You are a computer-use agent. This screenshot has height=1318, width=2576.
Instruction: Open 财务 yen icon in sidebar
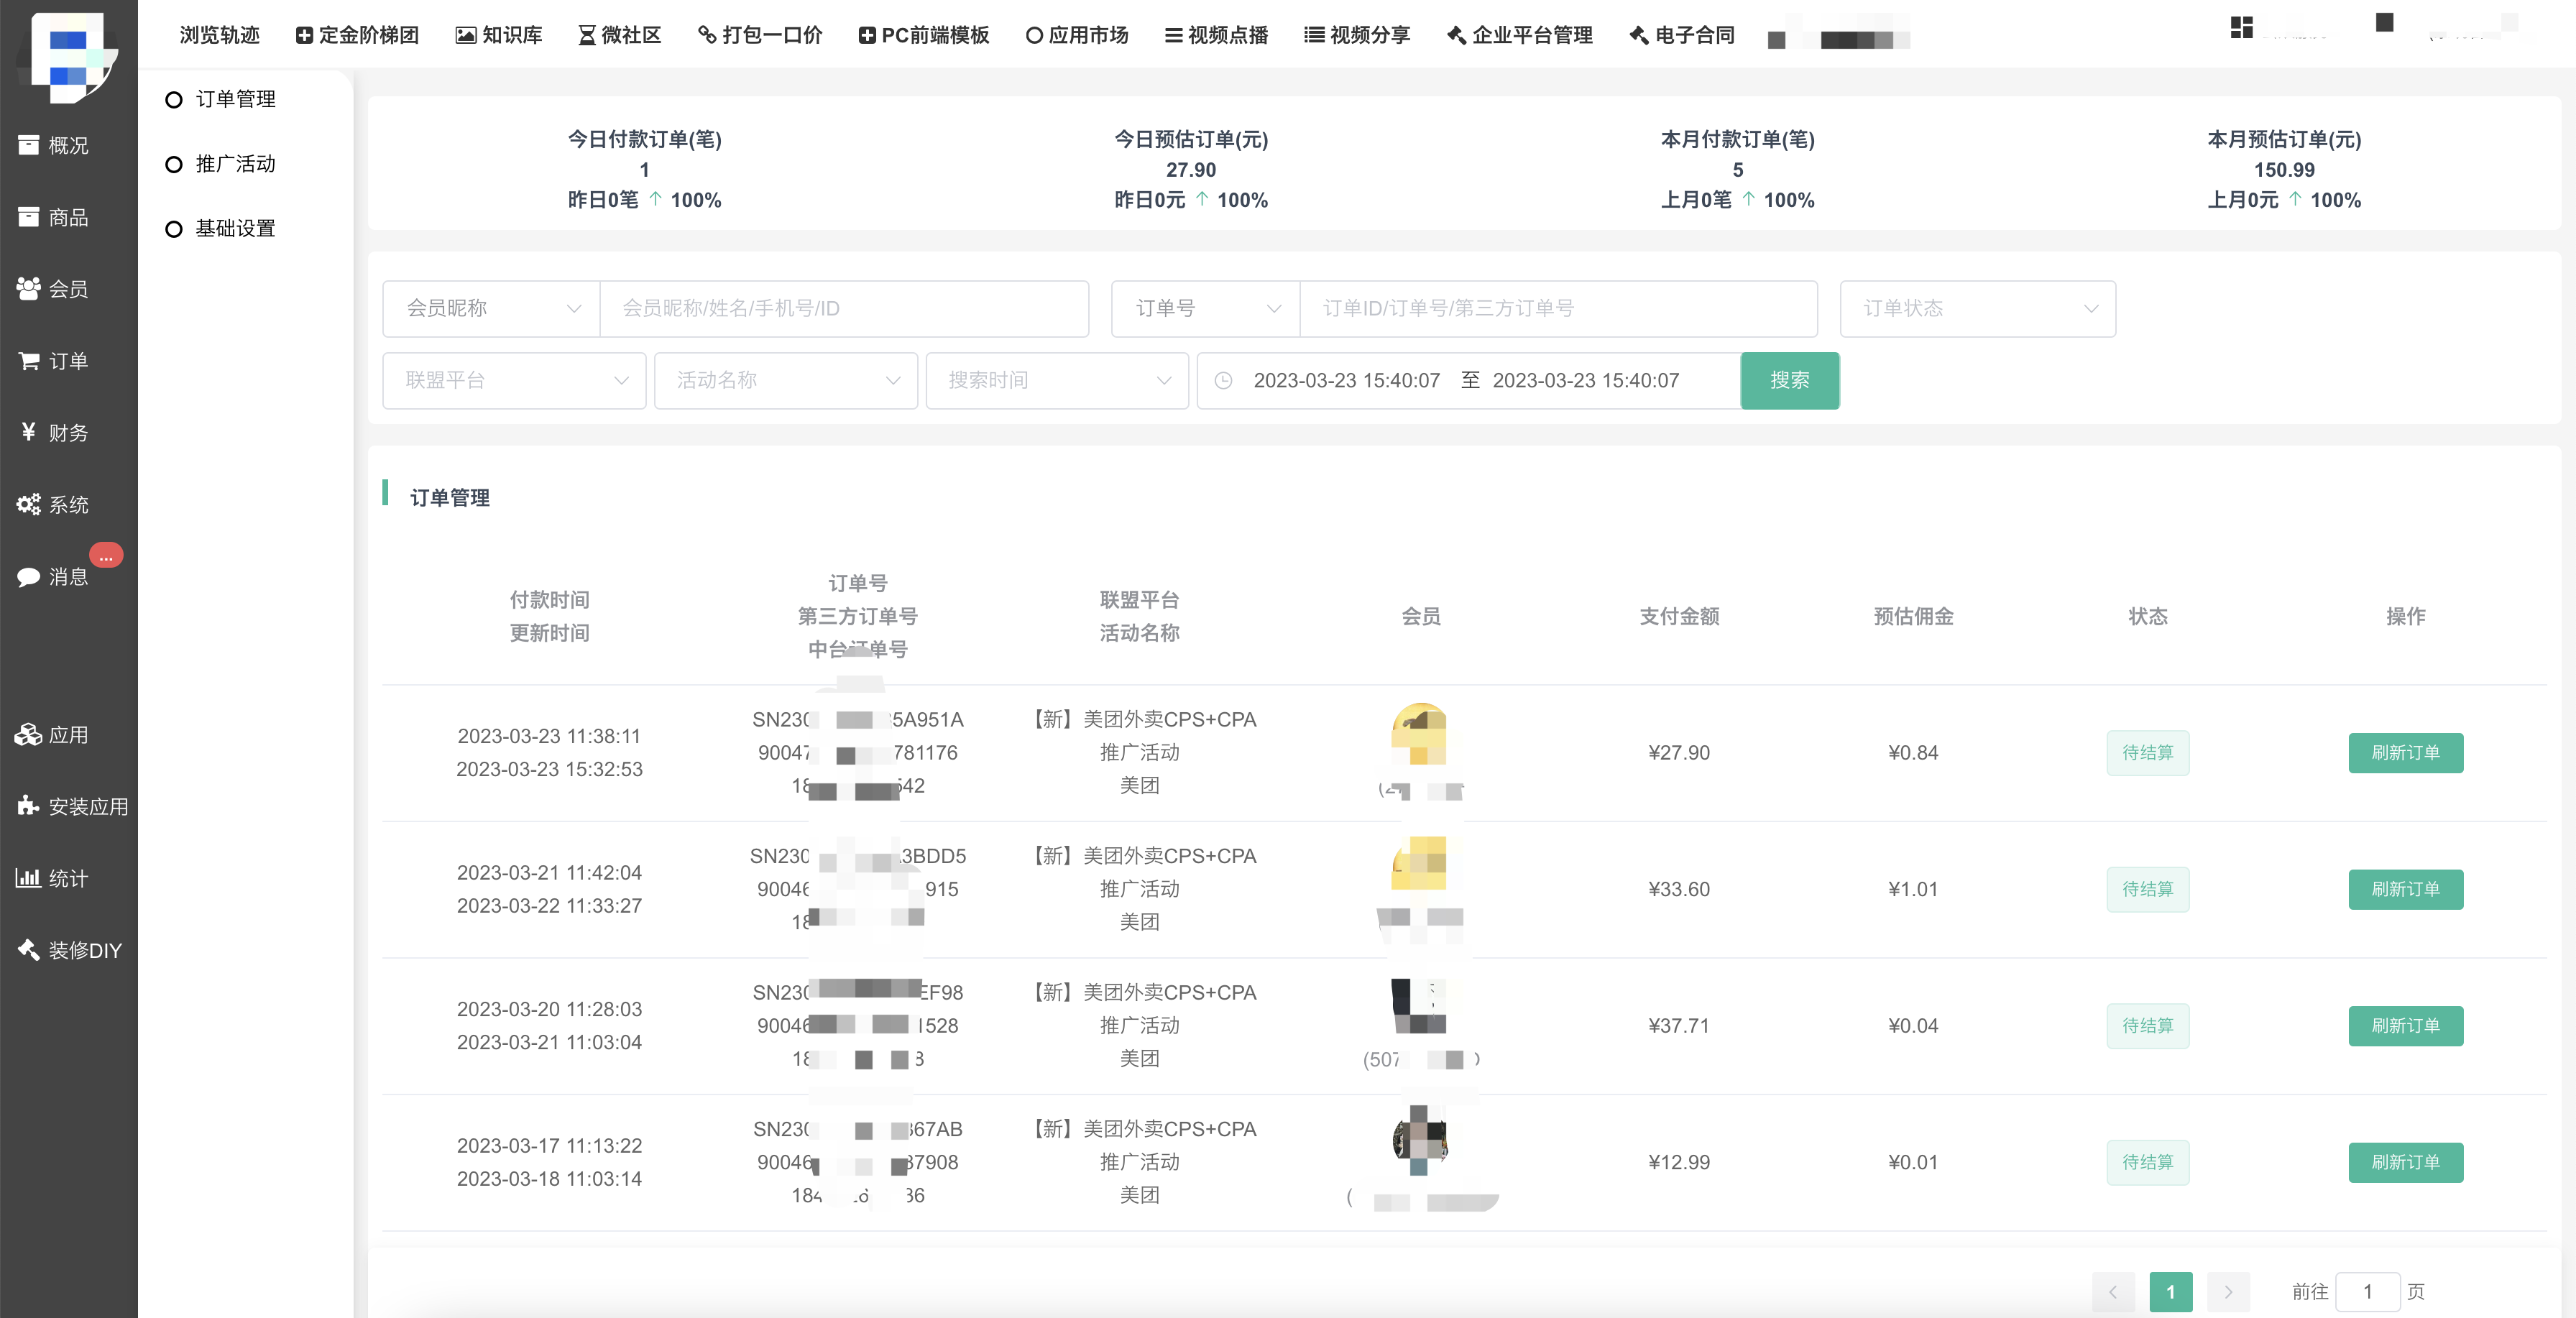pos(29,432)
